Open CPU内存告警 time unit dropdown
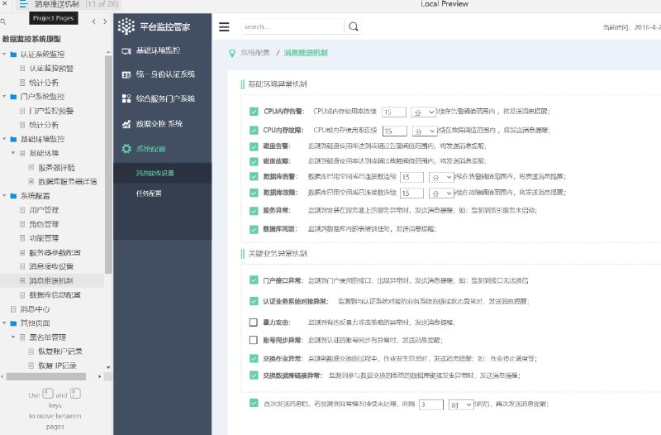The height and width of the screenshot is (435, 661). click(x=423, y=112)
